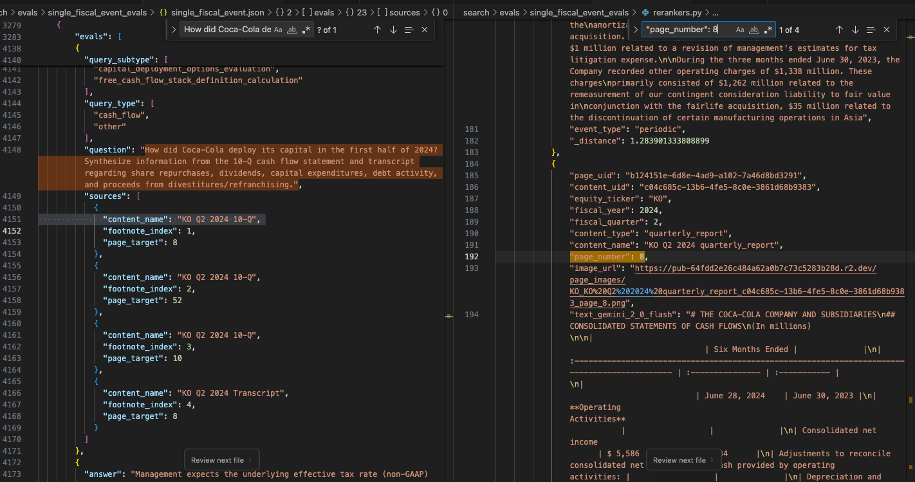The image size is (915, 482).
Task: Click the ellipsis breadcrumb after rerankers.py
Action: (716, 12)
